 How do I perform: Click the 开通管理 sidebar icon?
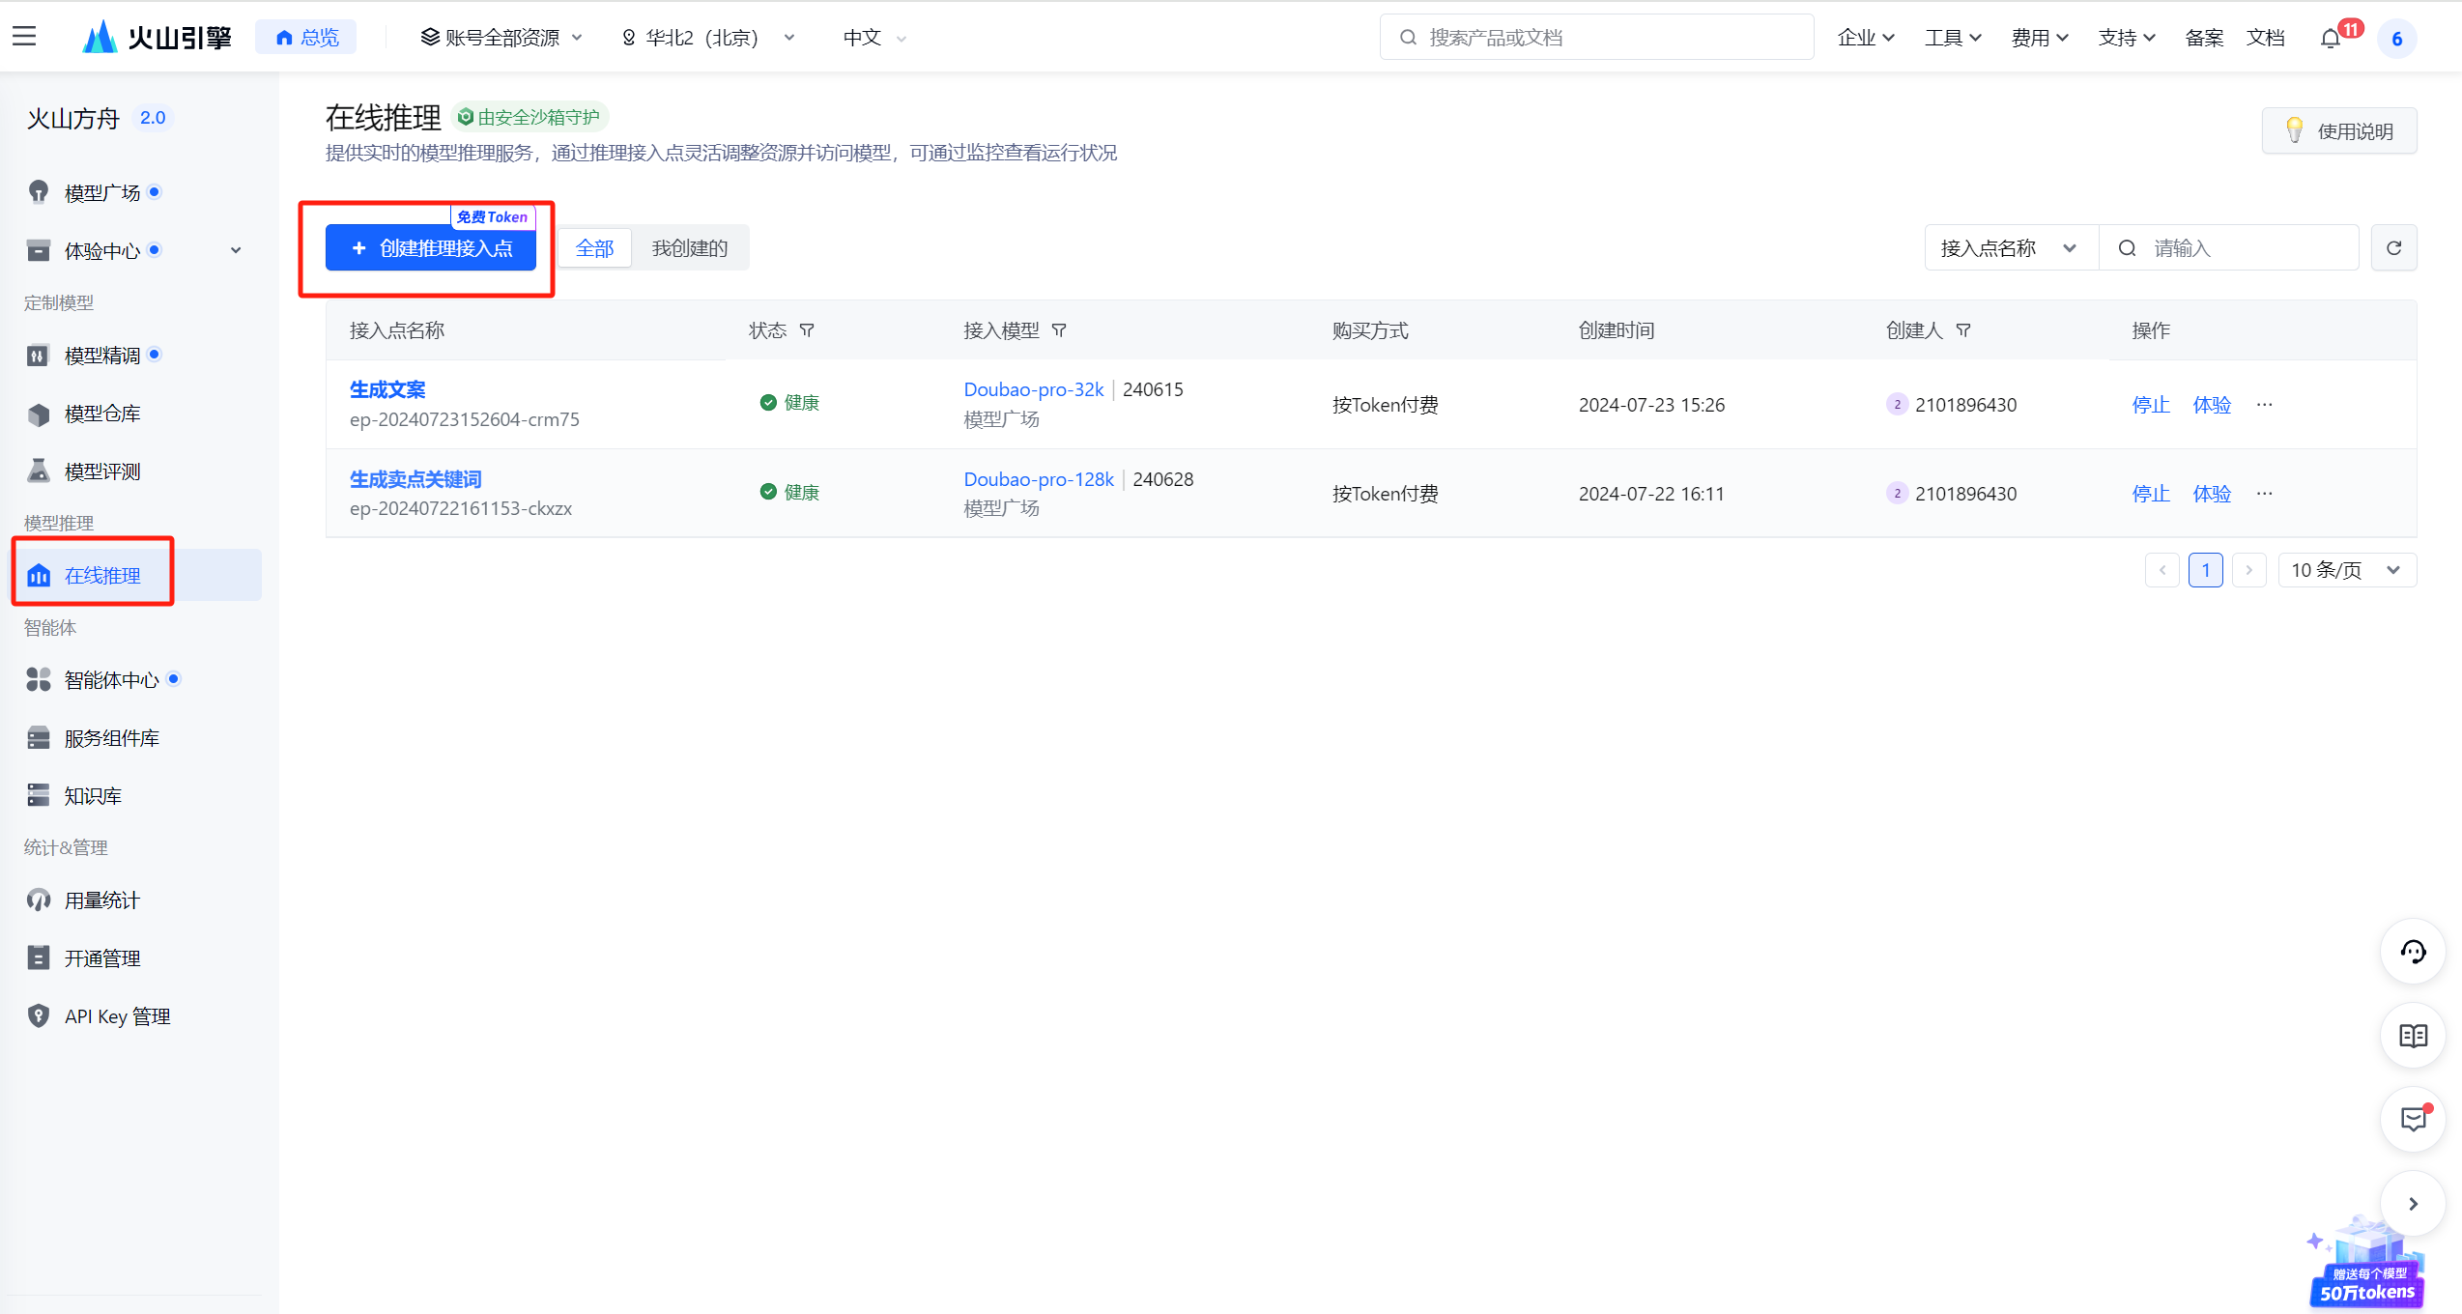39,958
